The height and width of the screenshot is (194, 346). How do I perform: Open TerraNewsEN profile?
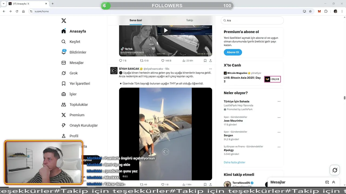pos(241,183)
